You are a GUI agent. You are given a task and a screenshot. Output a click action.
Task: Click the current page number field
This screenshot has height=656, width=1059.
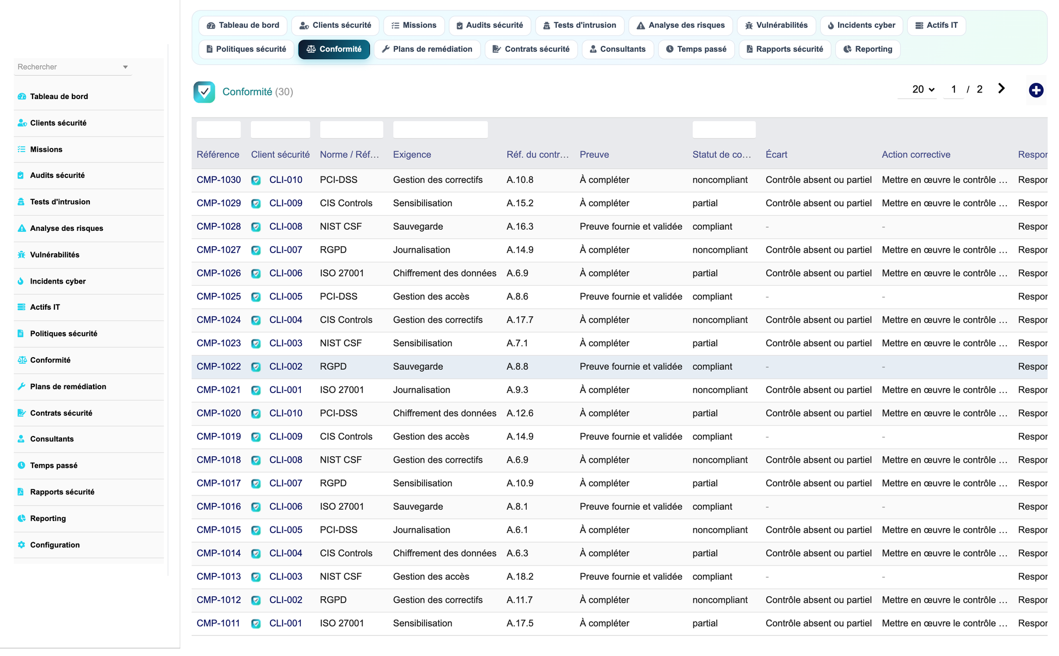click(953, 89)
